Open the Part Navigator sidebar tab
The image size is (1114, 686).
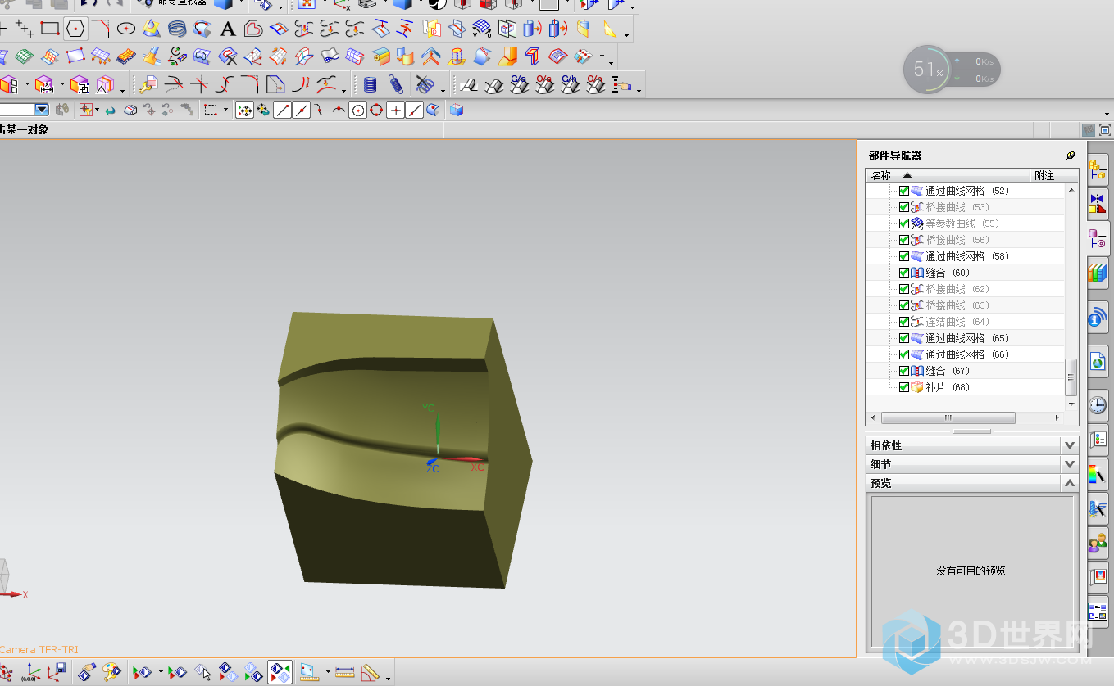tap(1098, 238)
